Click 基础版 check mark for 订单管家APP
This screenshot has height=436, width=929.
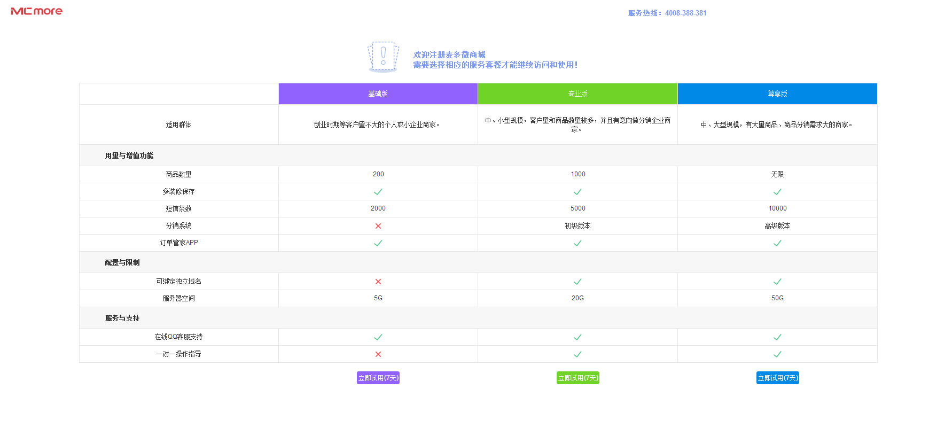point(378,243)
